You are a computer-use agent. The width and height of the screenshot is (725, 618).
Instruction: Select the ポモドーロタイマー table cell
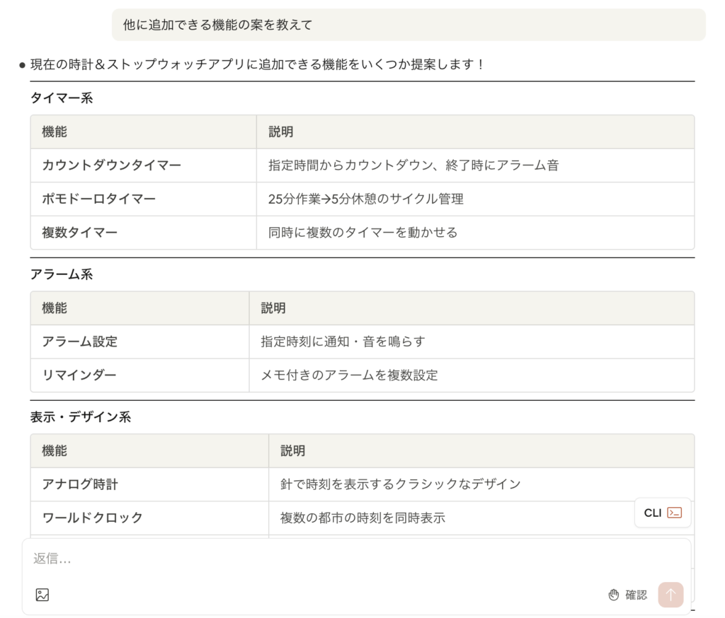point(99,199)
